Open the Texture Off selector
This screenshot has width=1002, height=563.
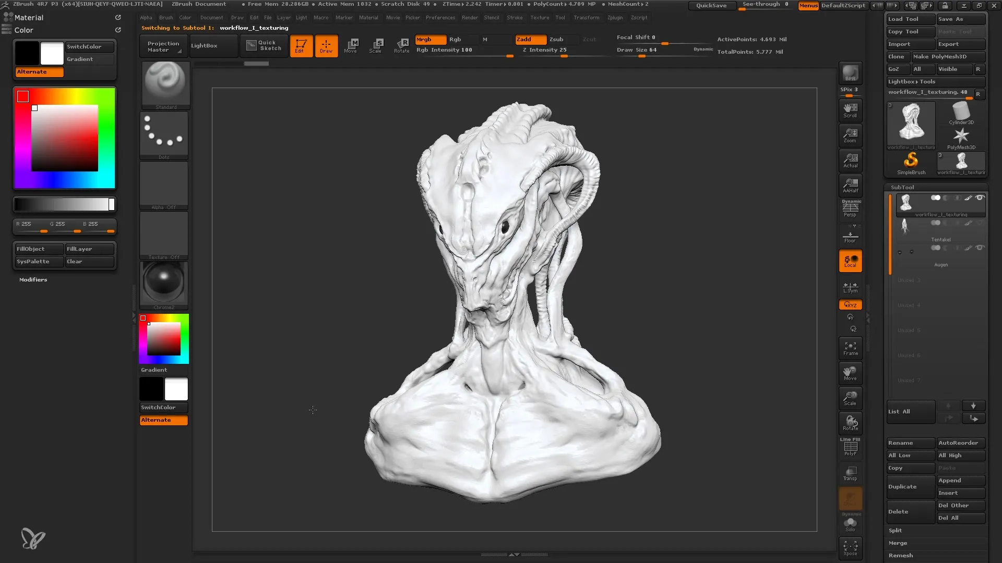tap(164, 235)
